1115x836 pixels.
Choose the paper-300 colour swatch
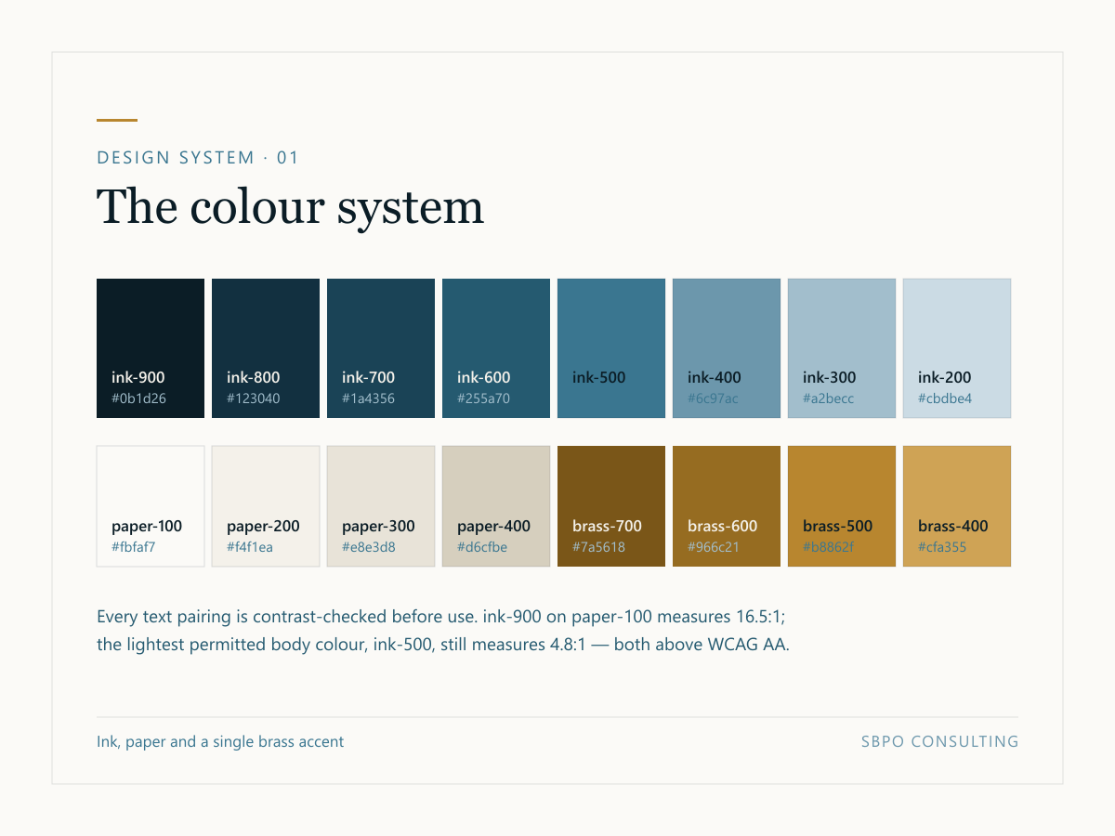tap(381, 506)
